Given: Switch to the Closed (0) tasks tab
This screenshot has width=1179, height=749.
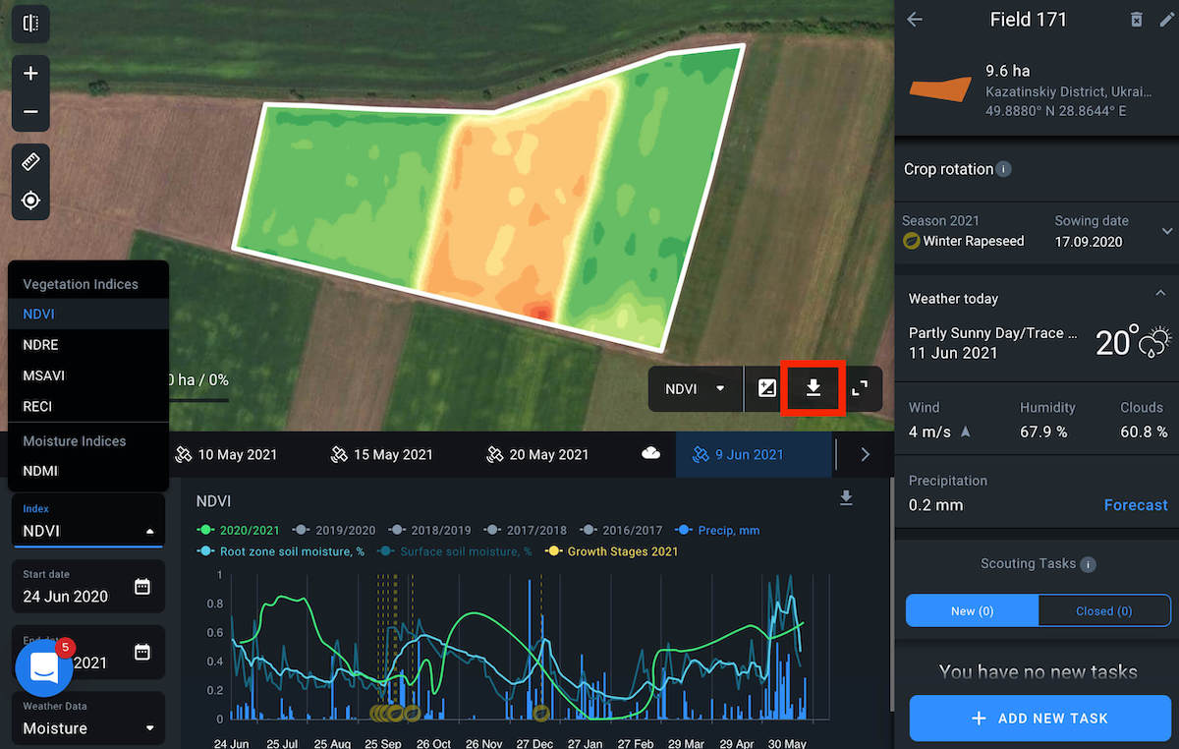Looking at the screenshot, I should click(1103, 610).
